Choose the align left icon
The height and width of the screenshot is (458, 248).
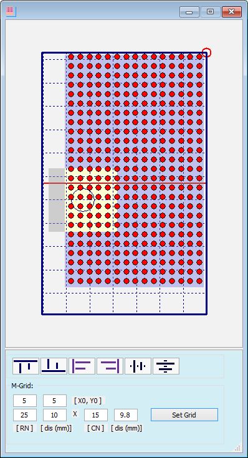click(82, 366)
